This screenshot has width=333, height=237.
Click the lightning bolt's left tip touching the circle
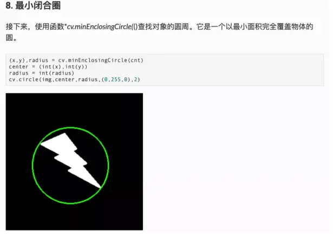41,144
